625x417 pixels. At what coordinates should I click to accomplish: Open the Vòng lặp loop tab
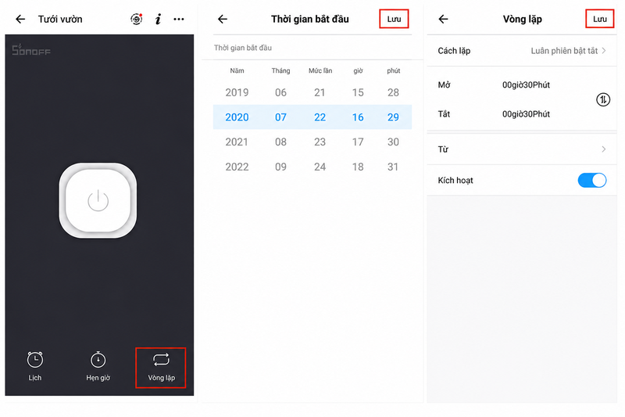(x=161, y=367)
